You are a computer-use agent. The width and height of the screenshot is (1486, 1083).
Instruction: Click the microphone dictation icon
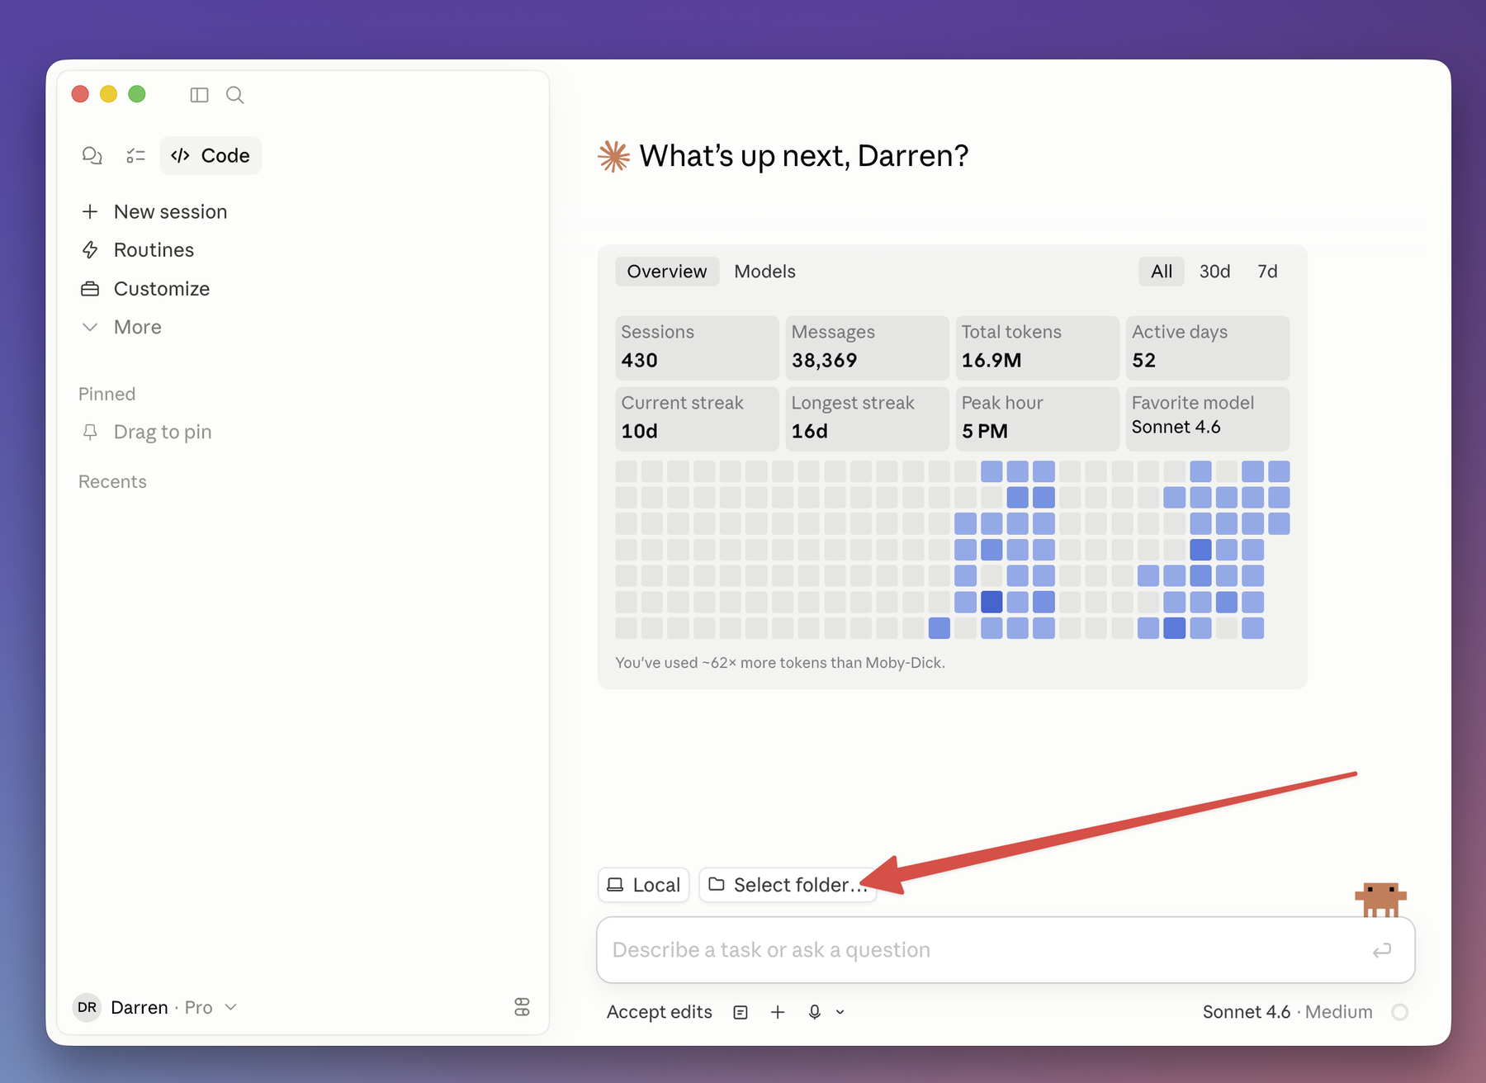coord(815,1012)
